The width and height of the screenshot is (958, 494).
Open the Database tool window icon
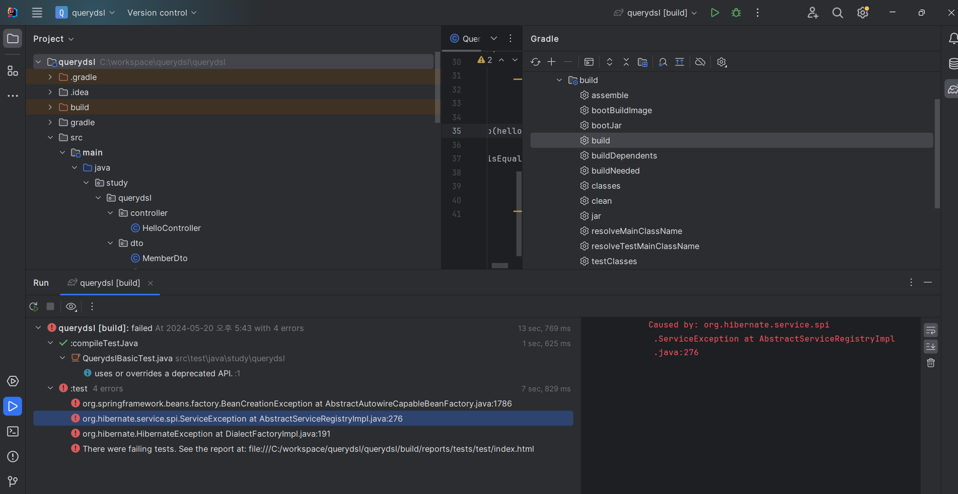[953, 64]
